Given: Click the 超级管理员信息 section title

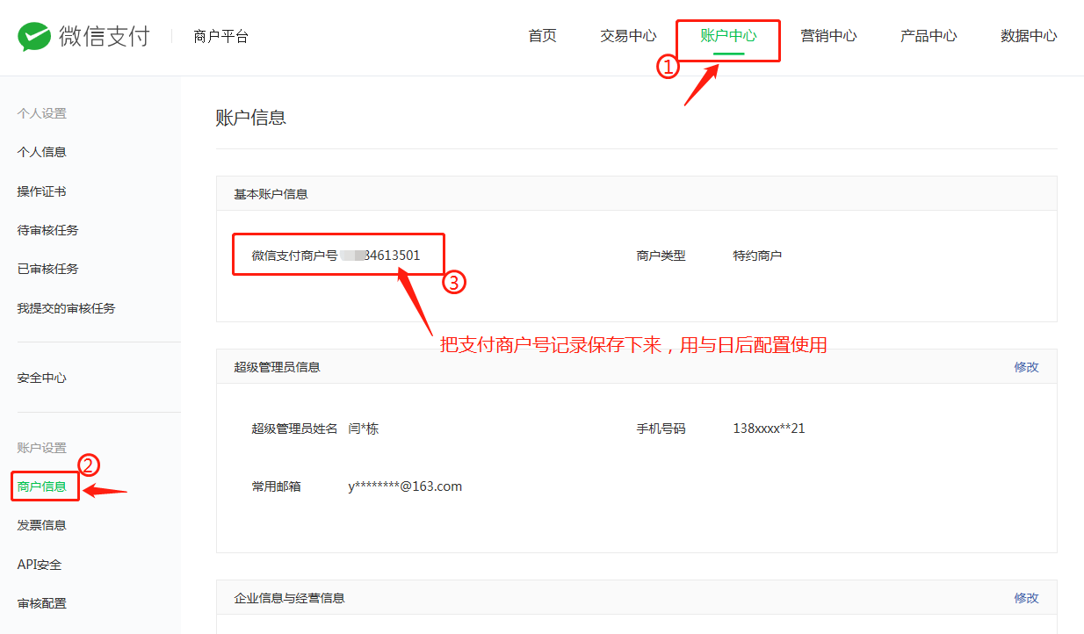Looking at the screenshot, I should point(278,367).
